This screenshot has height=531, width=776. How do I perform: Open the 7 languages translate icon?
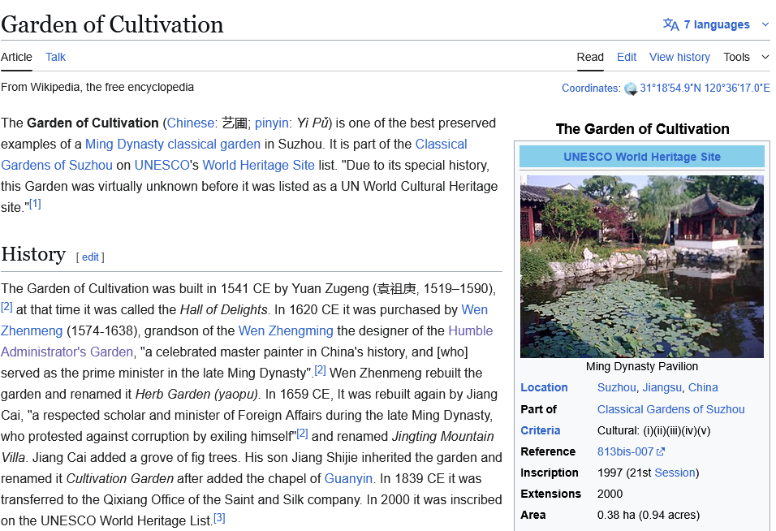[670, 24]
